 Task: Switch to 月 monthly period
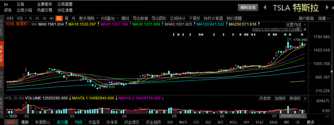click(x=74, y=18)
